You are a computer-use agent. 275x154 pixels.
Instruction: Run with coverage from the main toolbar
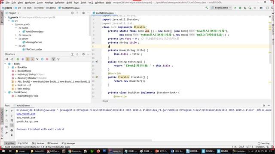tap(245, 8)
